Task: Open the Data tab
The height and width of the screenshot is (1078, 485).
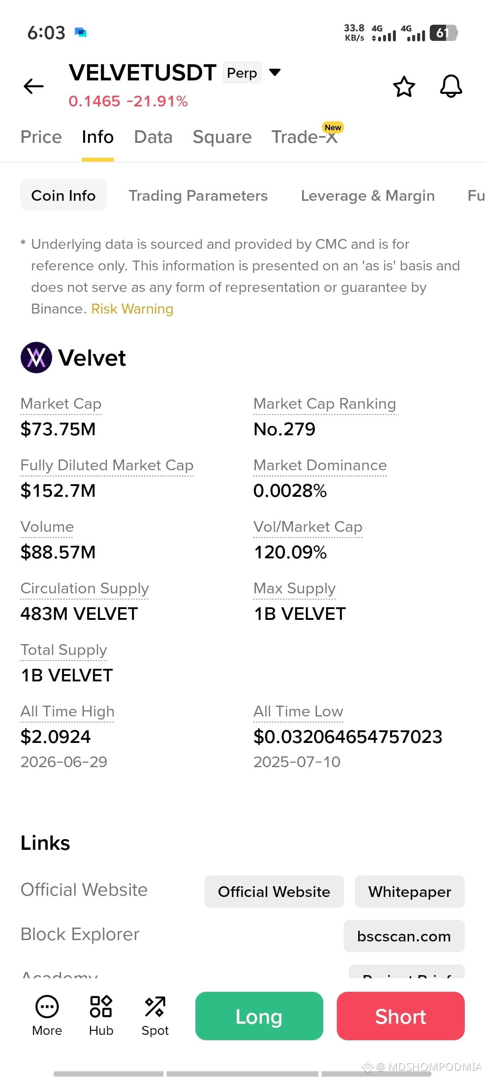Action: [x=153, y=137]
